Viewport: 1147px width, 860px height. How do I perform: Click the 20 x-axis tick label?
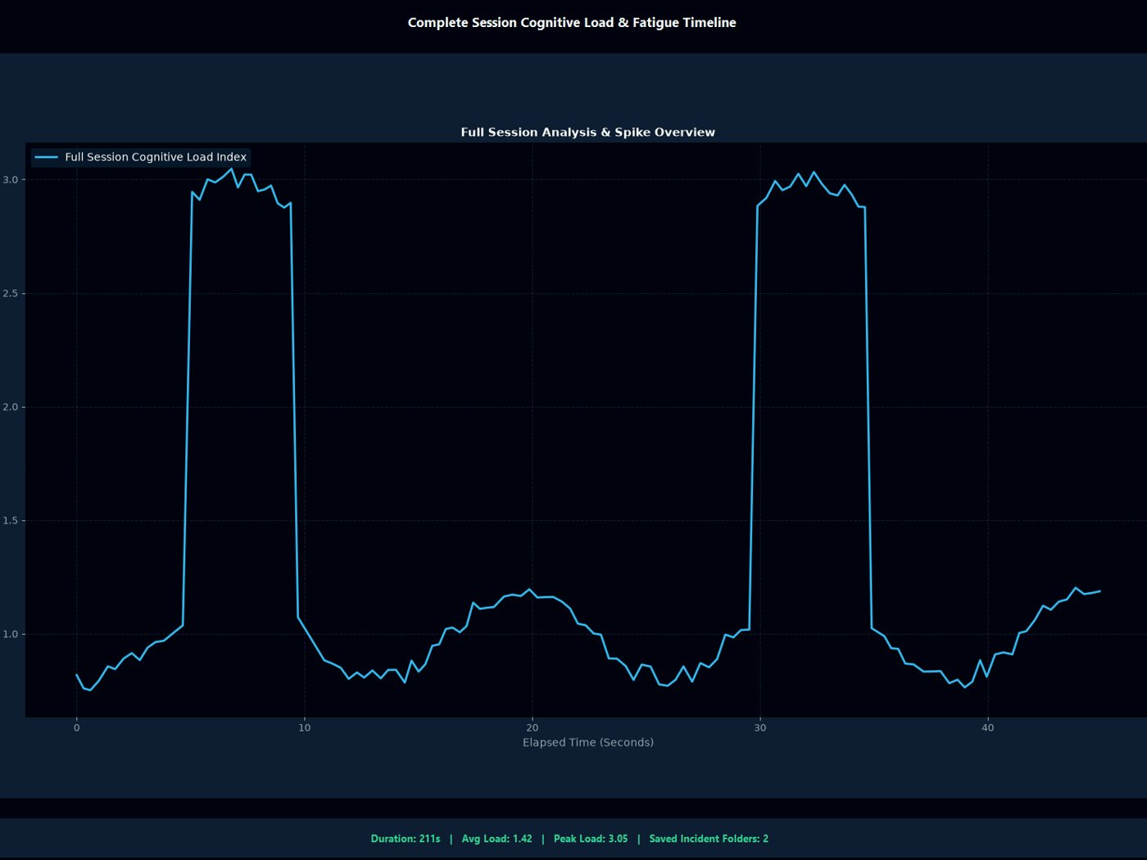(533, 727)
